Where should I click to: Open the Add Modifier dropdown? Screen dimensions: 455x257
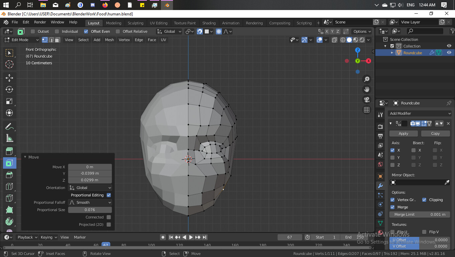pyautogui.click(x=420, y=113)
